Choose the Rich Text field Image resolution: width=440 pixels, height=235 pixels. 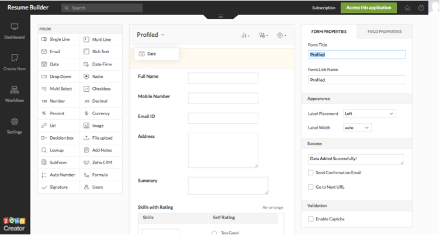click(x=101, y=51)
